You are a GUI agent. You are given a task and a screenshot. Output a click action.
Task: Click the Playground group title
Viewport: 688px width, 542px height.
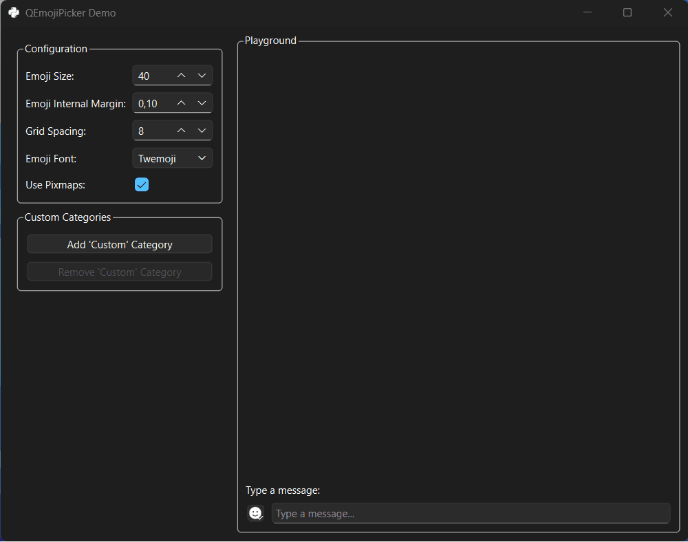[x=270, y=41]
